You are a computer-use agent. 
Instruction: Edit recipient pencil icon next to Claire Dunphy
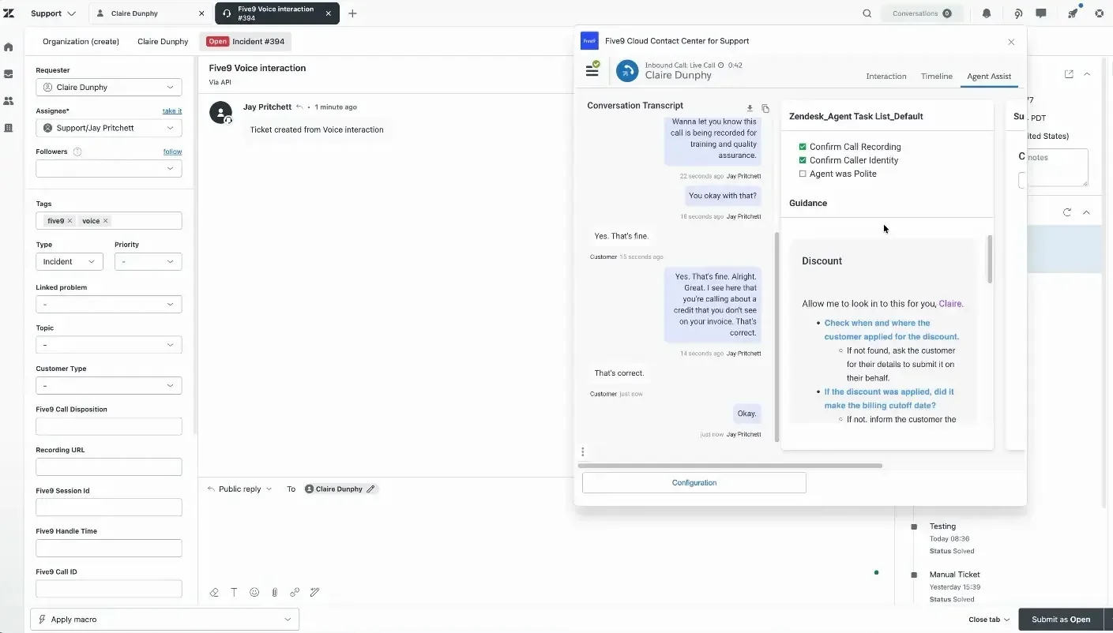pos(370,489)
